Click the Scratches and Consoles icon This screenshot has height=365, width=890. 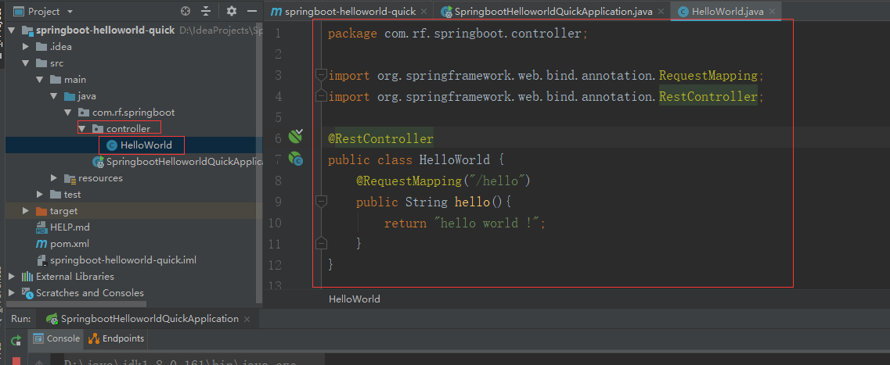27,293
